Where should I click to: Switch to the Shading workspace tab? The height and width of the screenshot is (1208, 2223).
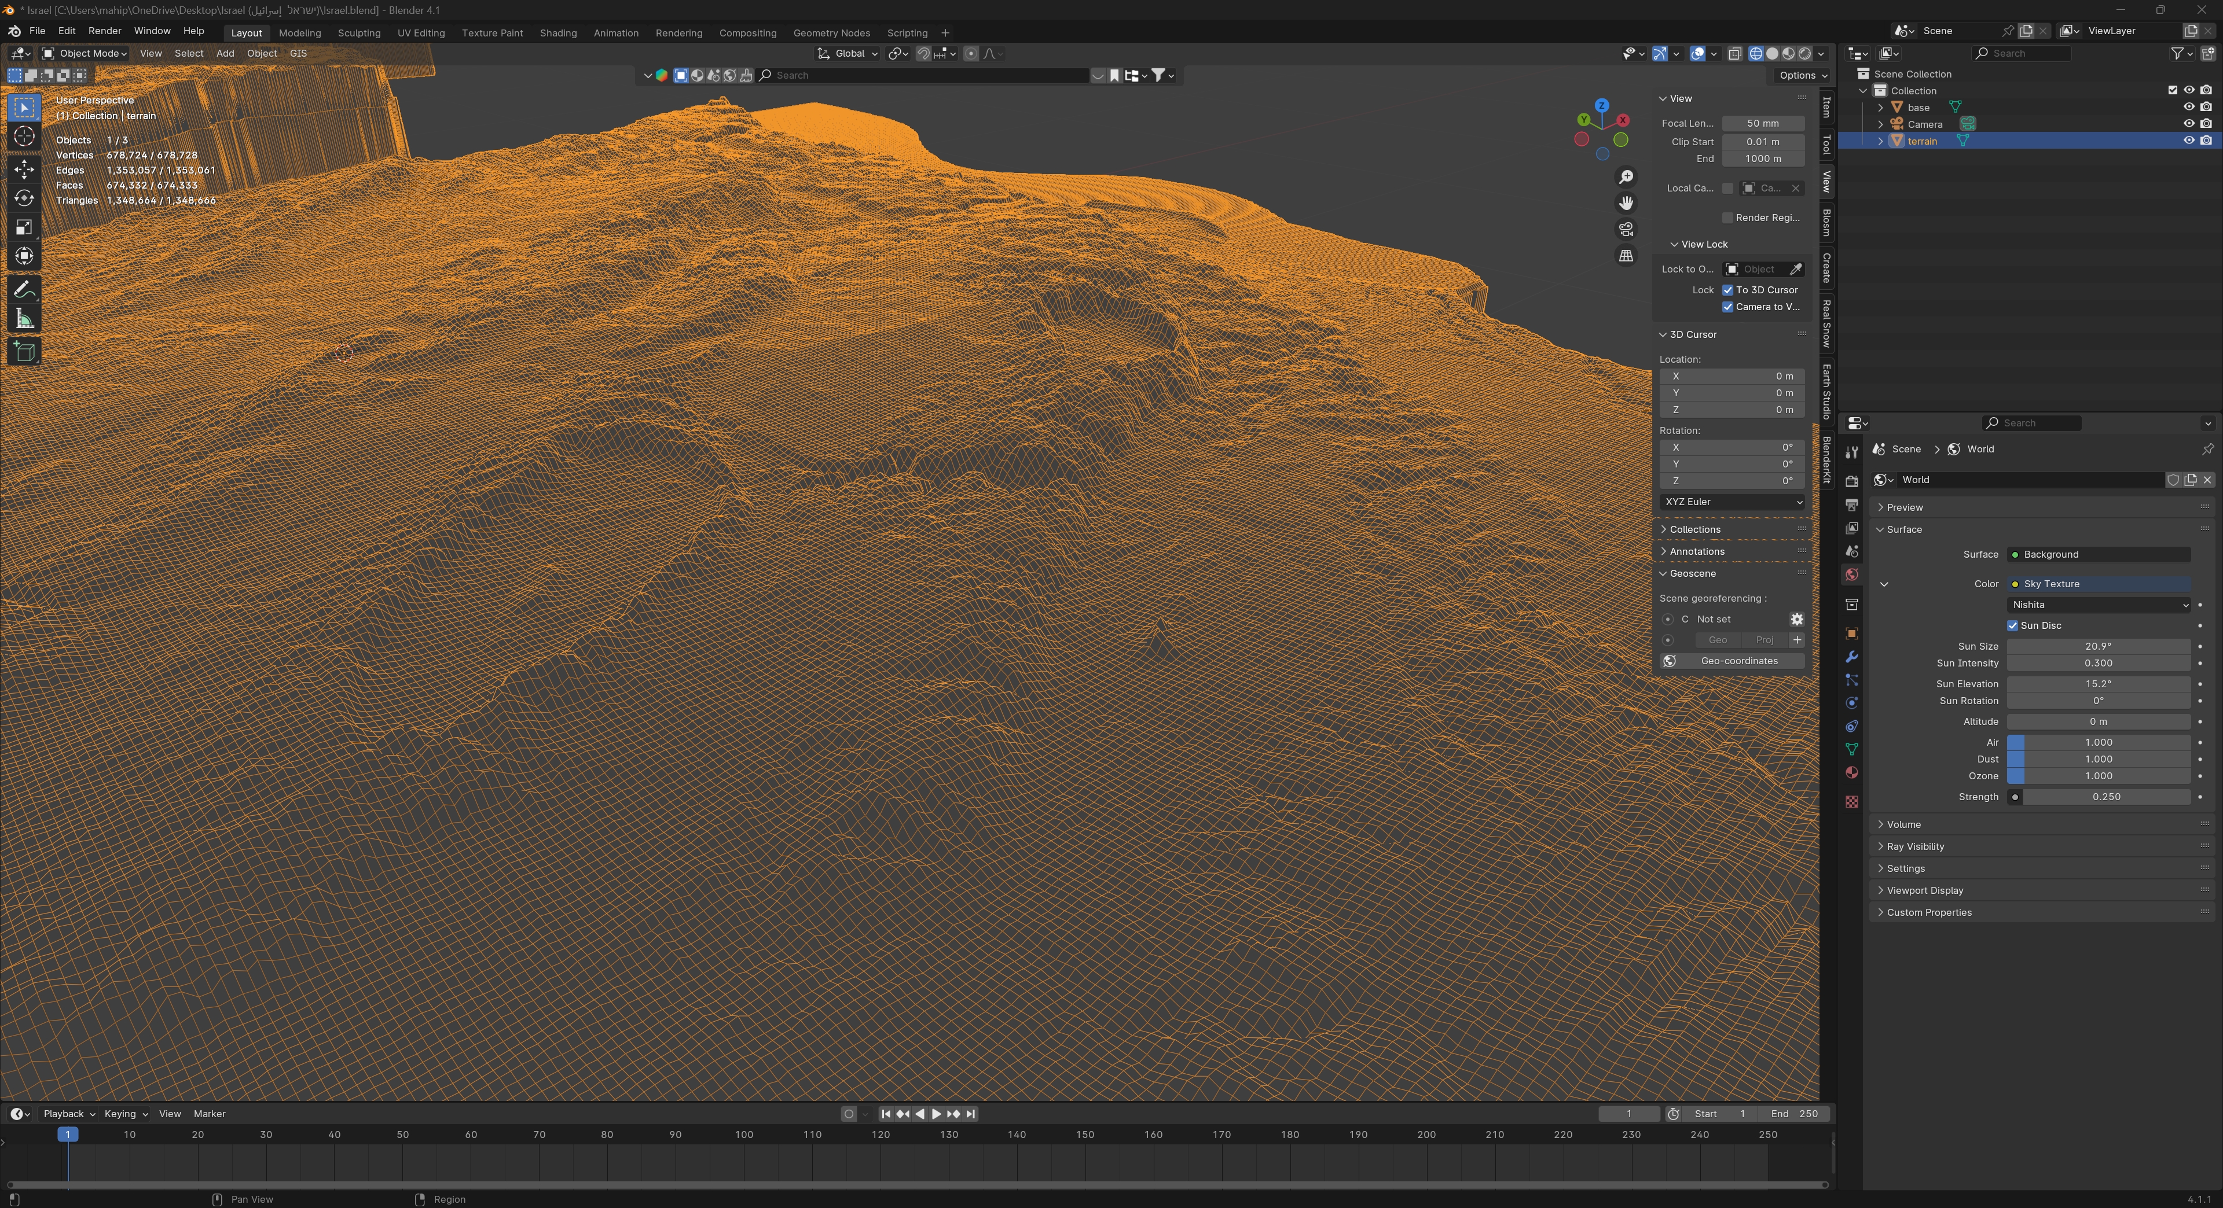point(557,33)
